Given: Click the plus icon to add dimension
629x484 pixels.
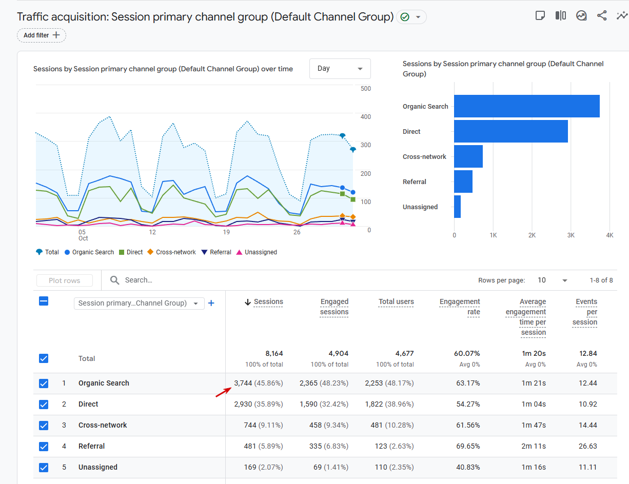Looking at the screenshot, I should pos(211,303).
